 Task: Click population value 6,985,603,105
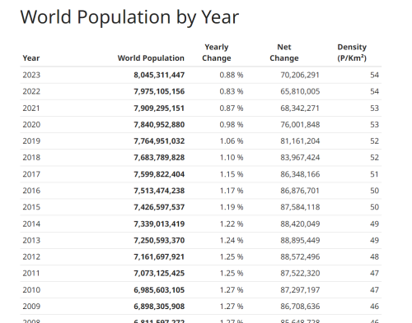(x=159, y=290)
